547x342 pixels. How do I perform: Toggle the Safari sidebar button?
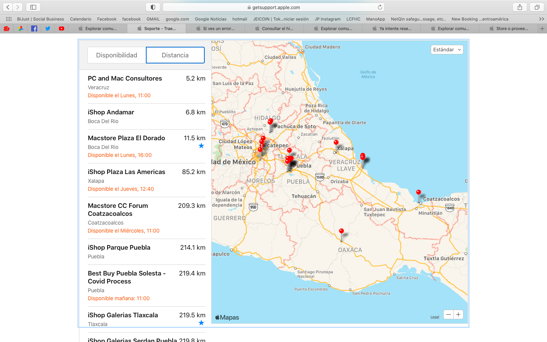click(33, 7)
